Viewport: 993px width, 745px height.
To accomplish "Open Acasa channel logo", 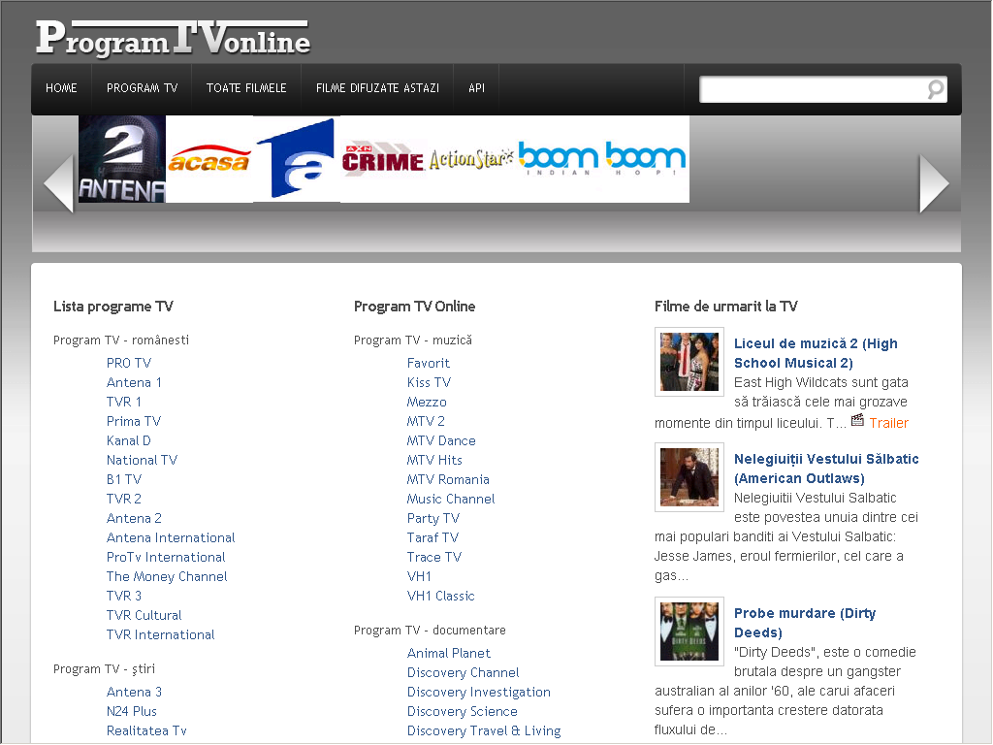I will click(209, 159).
